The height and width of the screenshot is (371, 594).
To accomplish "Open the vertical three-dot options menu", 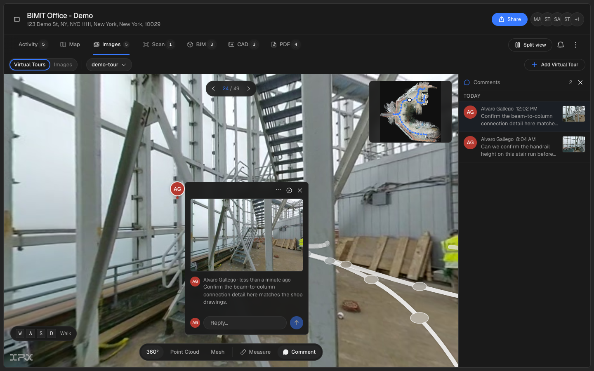I will pos(575,45).
